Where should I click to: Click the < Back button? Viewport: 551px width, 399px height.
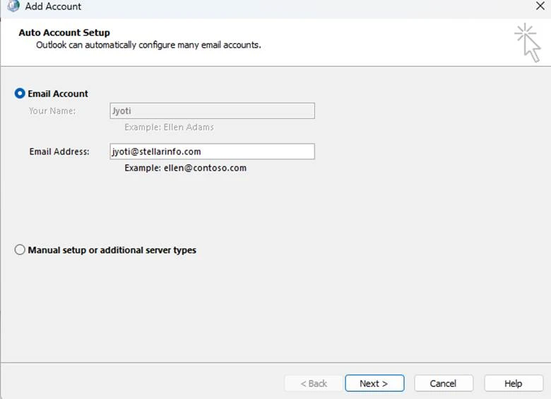[x=314, y=383]
